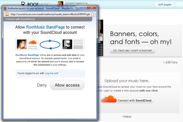Click the banner preview image behind popup

click(101, 38)
